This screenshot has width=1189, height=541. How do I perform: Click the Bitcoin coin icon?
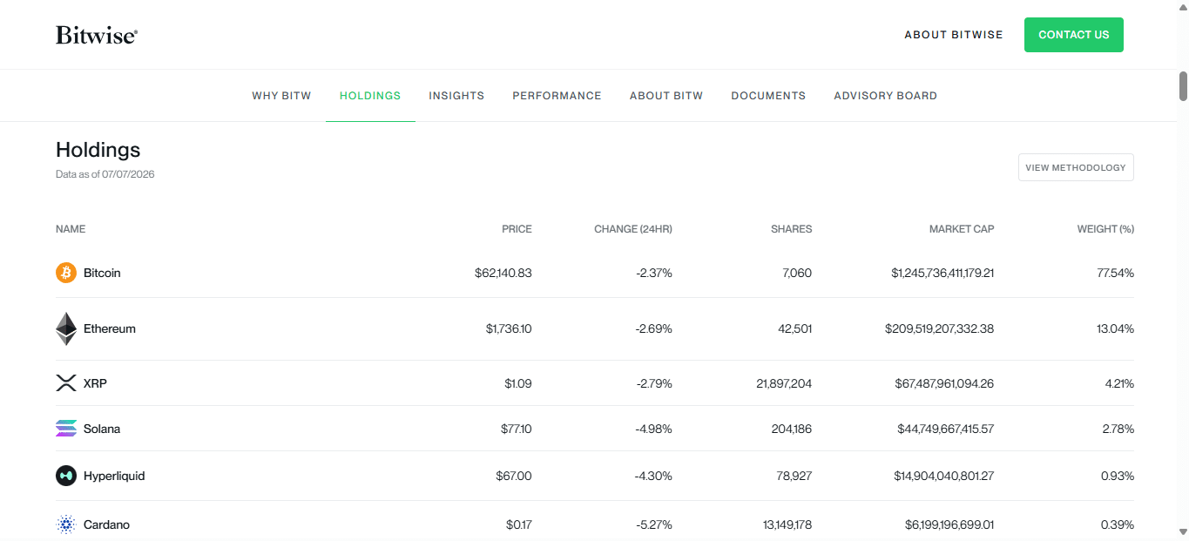click(66, 273)
